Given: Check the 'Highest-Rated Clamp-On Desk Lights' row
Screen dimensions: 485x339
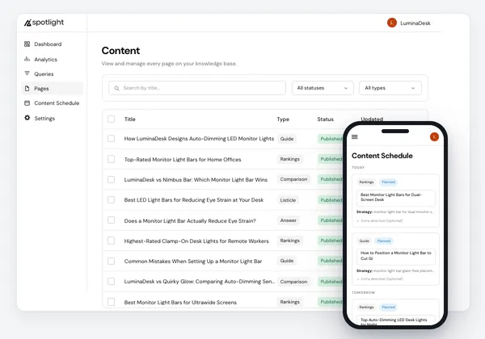Looking at the screenshot, I should [111, 241].
